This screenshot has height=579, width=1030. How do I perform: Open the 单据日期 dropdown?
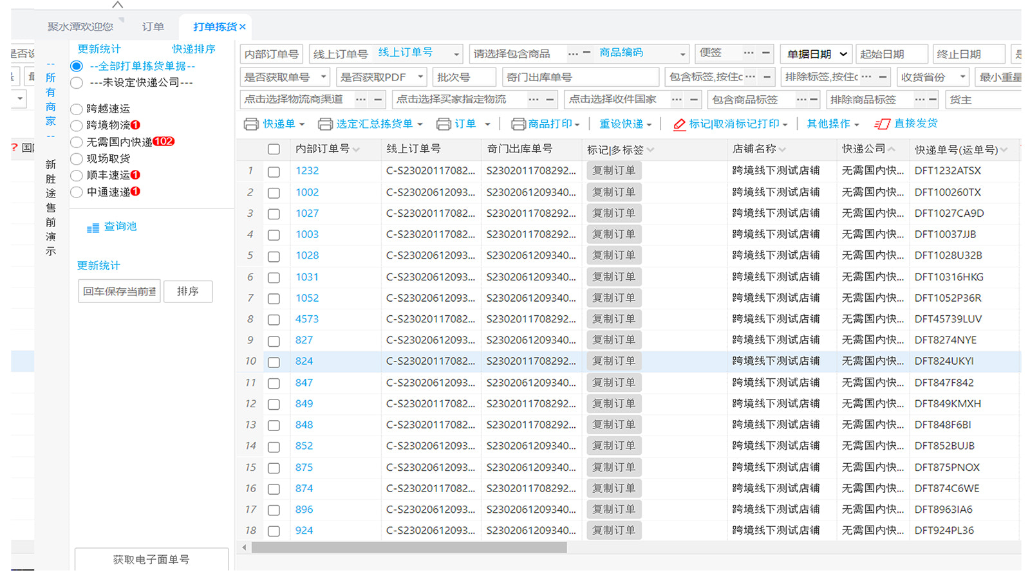point(816,54)
